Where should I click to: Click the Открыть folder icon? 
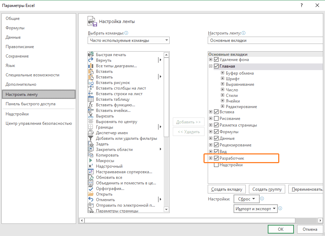click(x=91, y=194)
